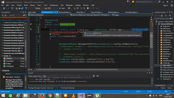Click the Search Solution Explorer field
174x98 pixels.
[x=162, y=19]
